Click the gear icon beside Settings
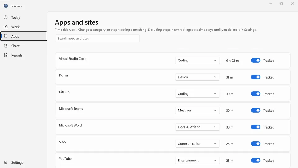This screenshot has width=298, height=168. tap(6, 162)
